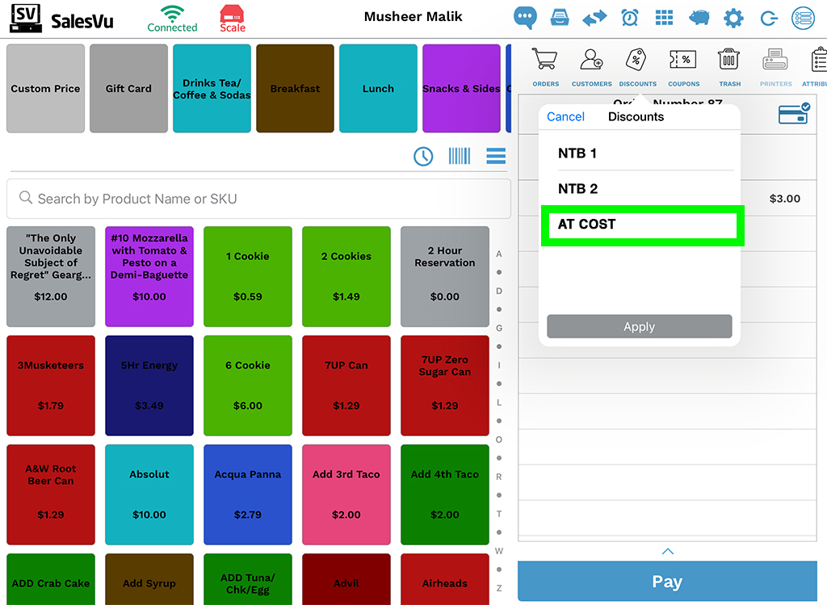Add the $12.00 Gearg... book item
The height and width of the screenshot is (605, 827).
51,276
